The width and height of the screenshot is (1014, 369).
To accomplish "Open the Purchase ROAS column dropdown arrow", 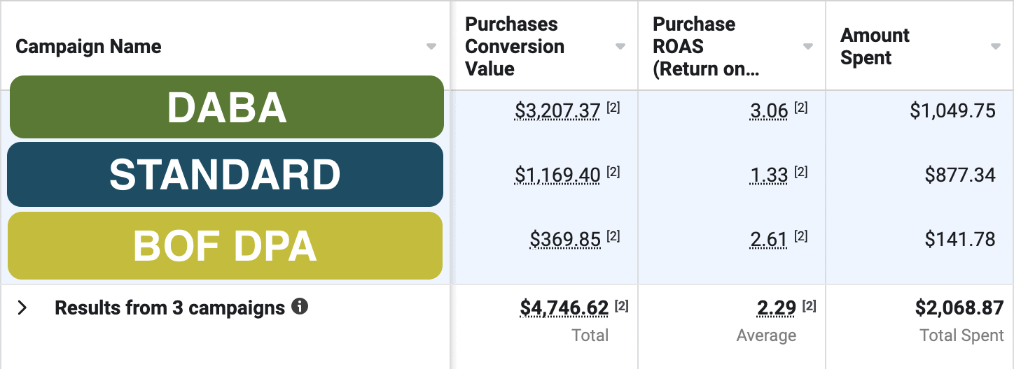I will pyautogui.click(x=808, y=47).
